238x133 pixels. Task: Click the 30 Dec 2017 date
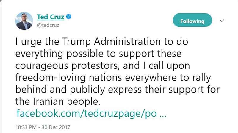(57, 126)
